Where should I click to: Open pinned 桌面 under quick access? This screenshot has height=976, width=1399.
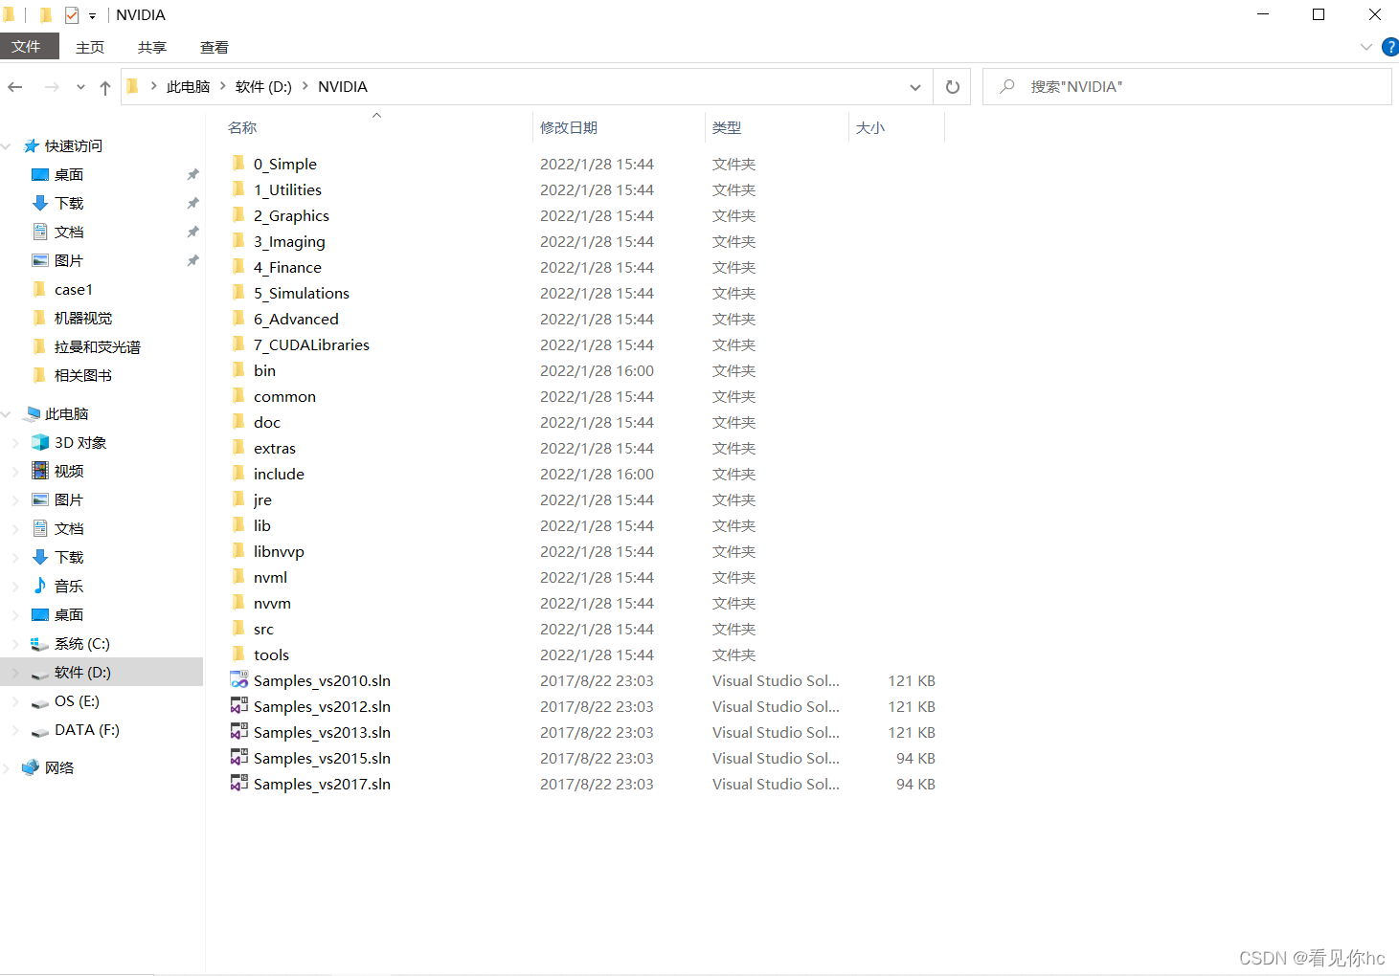(69, 175)
